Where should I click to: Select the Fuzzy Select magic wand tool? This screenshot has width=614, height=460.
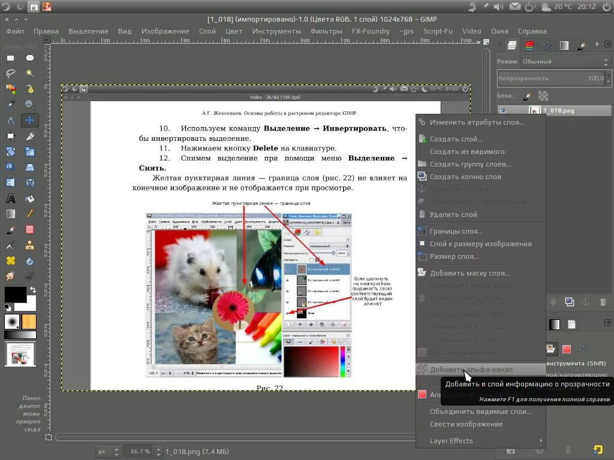point(29,73)
